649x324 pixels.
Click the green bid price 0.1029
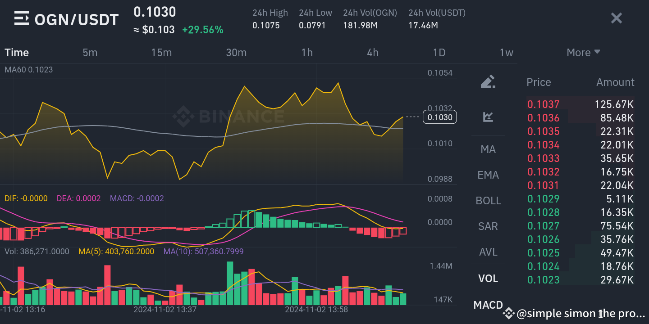coord(543,198)
